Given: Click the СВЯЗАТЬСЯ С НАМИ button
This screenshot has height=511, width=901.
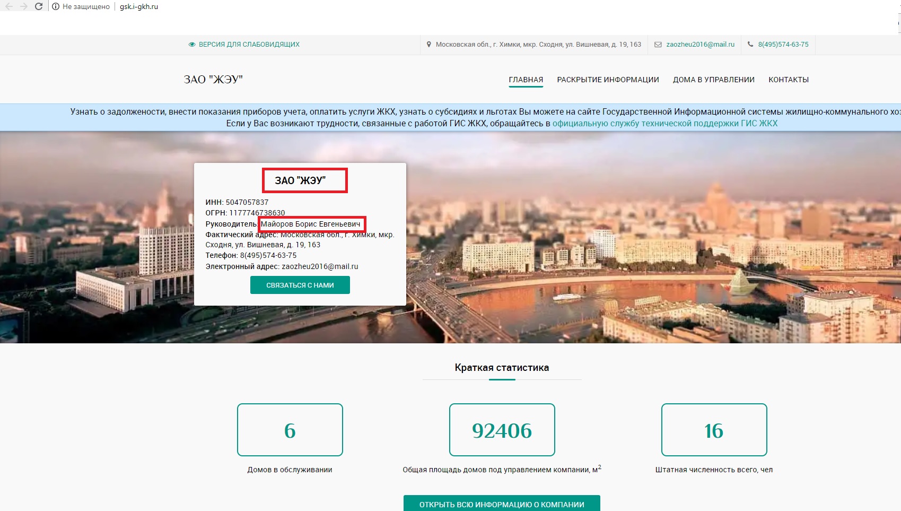Looking at the screenshot, I should click(300, 285).
